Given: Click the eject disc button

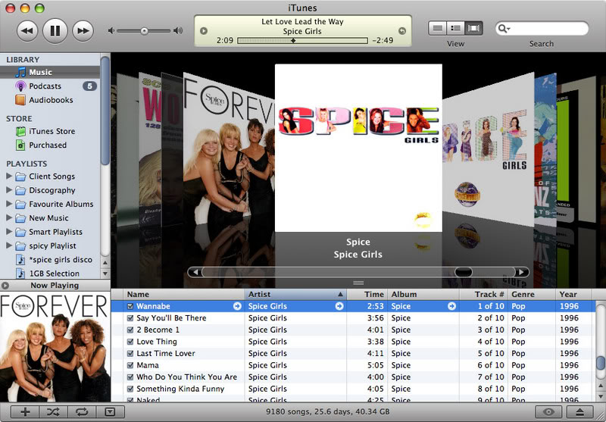Looking at the screenshot, I should [579, 412].
